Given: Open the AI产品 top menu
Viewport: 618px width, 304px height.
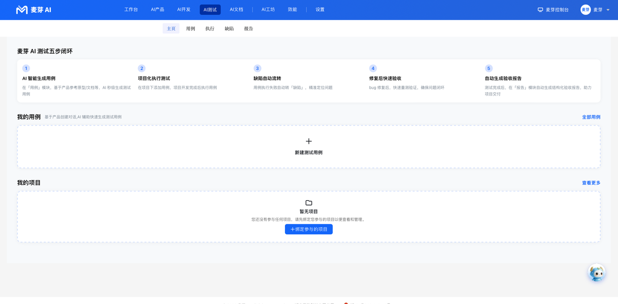Looking at the screenshot, I should [x=157, y=10].
